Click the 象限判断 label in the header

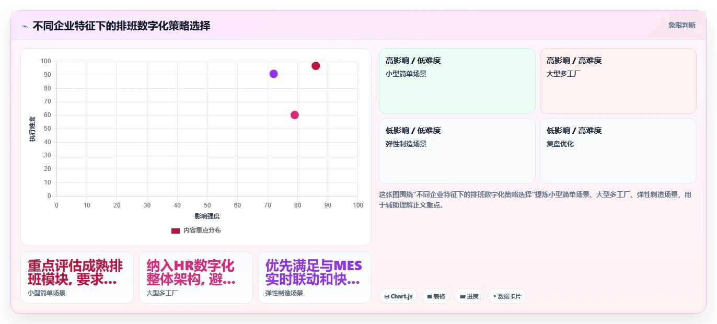(681, 25)
